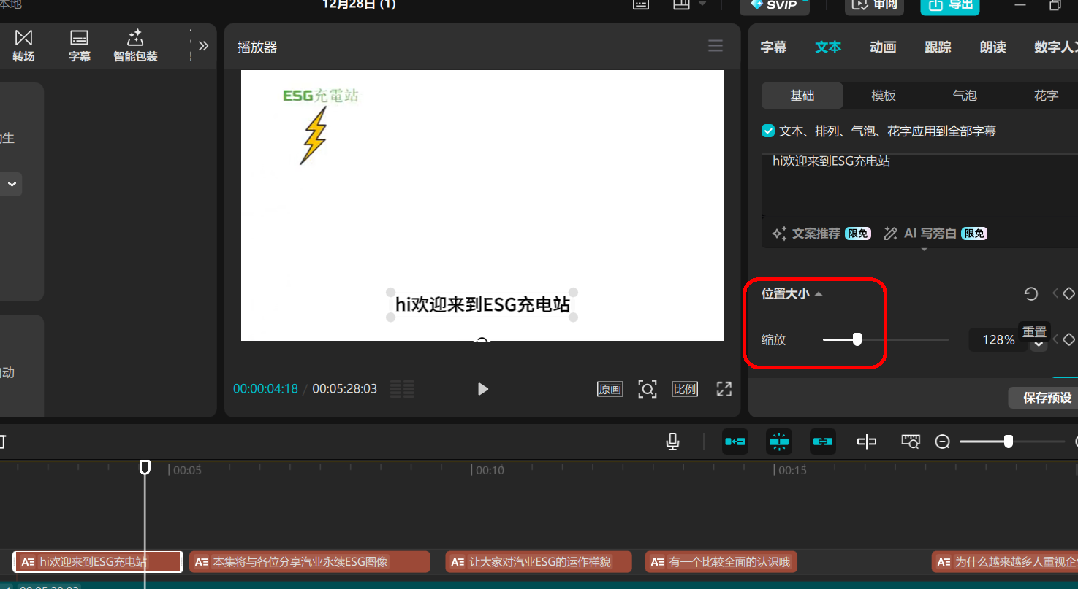Select the cut-off subtitle clip 为什么越来越多人重视企

[x=1005, y=562]
